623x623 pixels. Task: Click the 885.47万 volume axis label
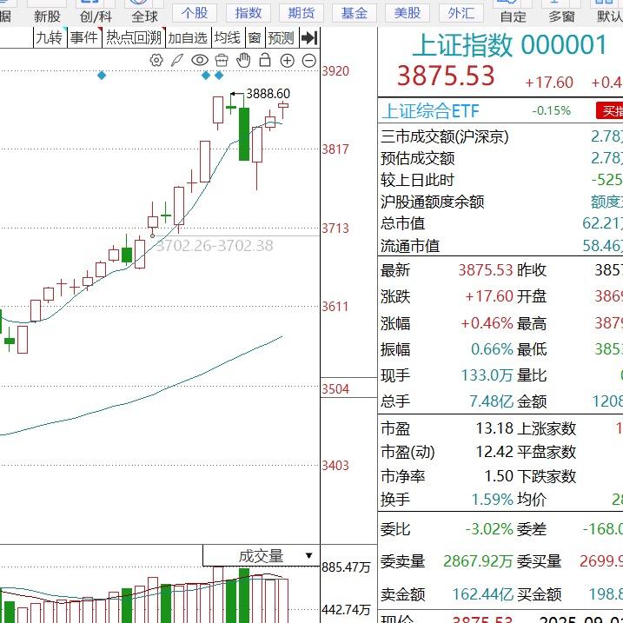[x=346, y=567]
